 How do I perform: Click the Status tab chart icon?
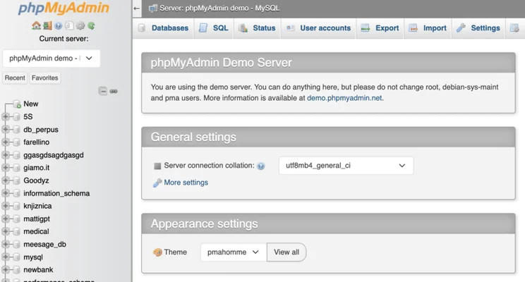click(x=243, y=28)
